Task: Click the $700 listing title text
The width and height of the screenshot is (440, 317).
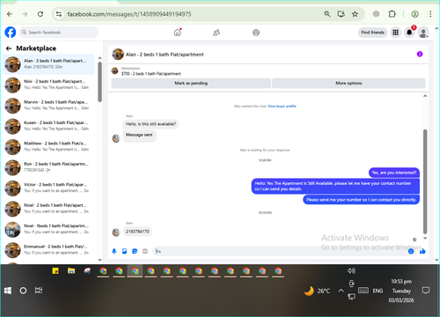Action: 151,74
